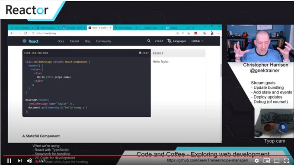Open the Blog navigation link
Viewport: 294px width, 165px height.
87,41
